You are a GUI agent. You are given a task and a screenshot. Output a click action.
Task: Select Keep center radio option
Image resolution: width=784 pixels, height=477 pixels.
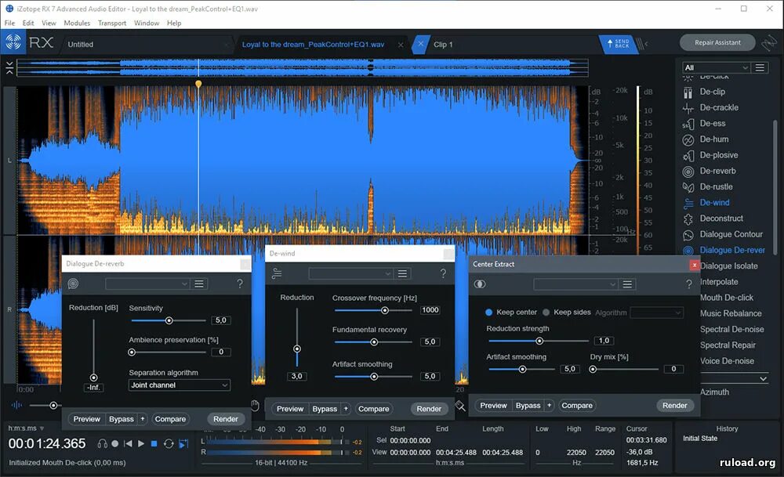coord(489,313)
